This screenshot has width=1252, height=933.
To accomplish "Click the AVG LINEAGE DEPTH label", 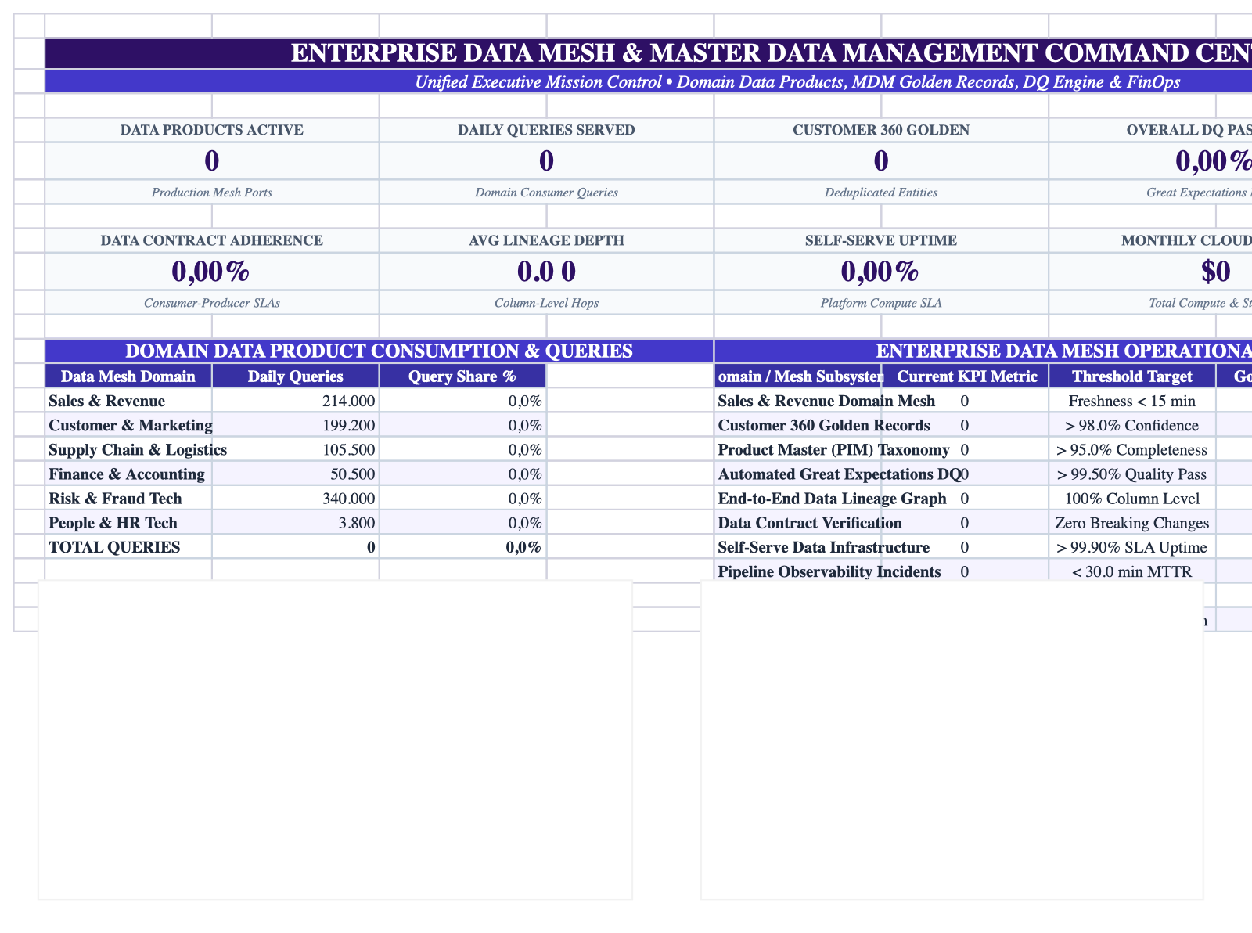I will click(x=546, y=240).
